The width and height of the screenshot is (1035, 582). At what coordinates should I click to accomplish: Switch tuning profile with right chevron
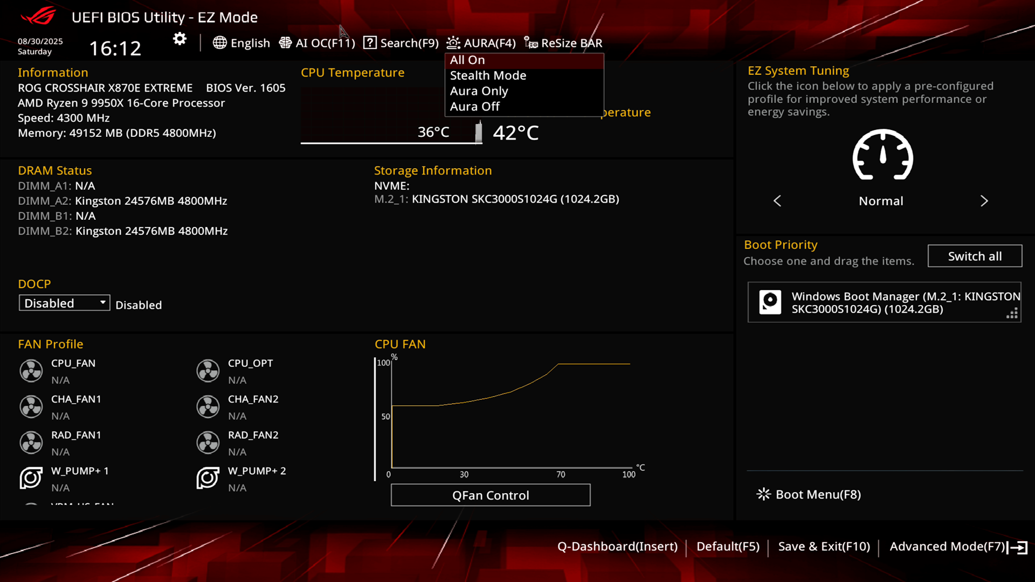pos(984,201)
